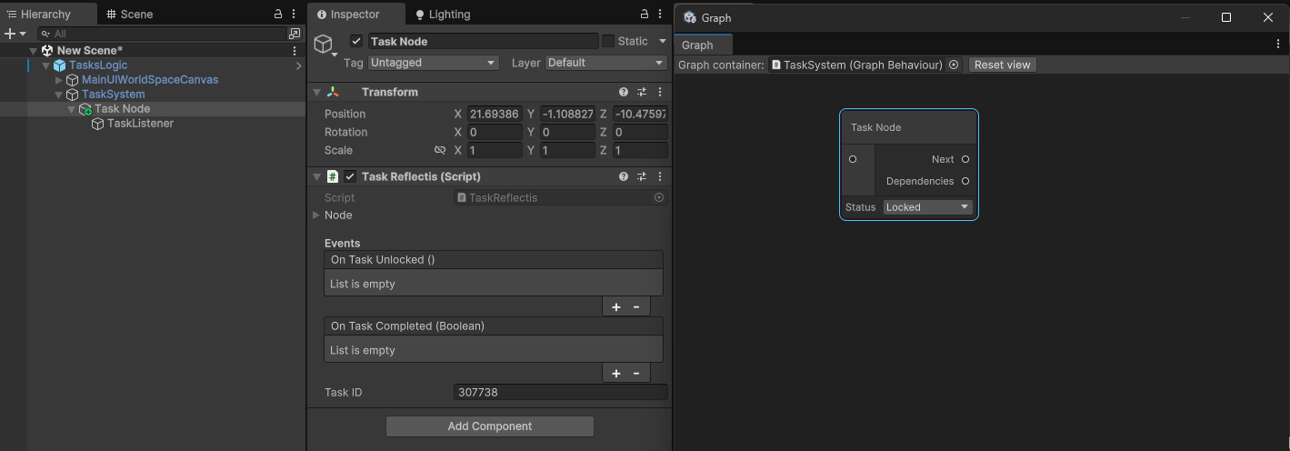Image resolution: width=1290 pixels, height=451 pixels.
Task: Click the Graph container object picker icon
Action: [954, 65]
